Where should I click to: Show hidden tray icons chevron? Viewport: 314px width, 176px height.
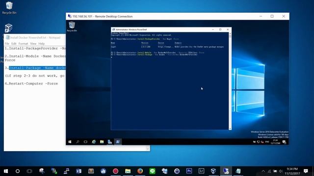[x=263, y=171]
